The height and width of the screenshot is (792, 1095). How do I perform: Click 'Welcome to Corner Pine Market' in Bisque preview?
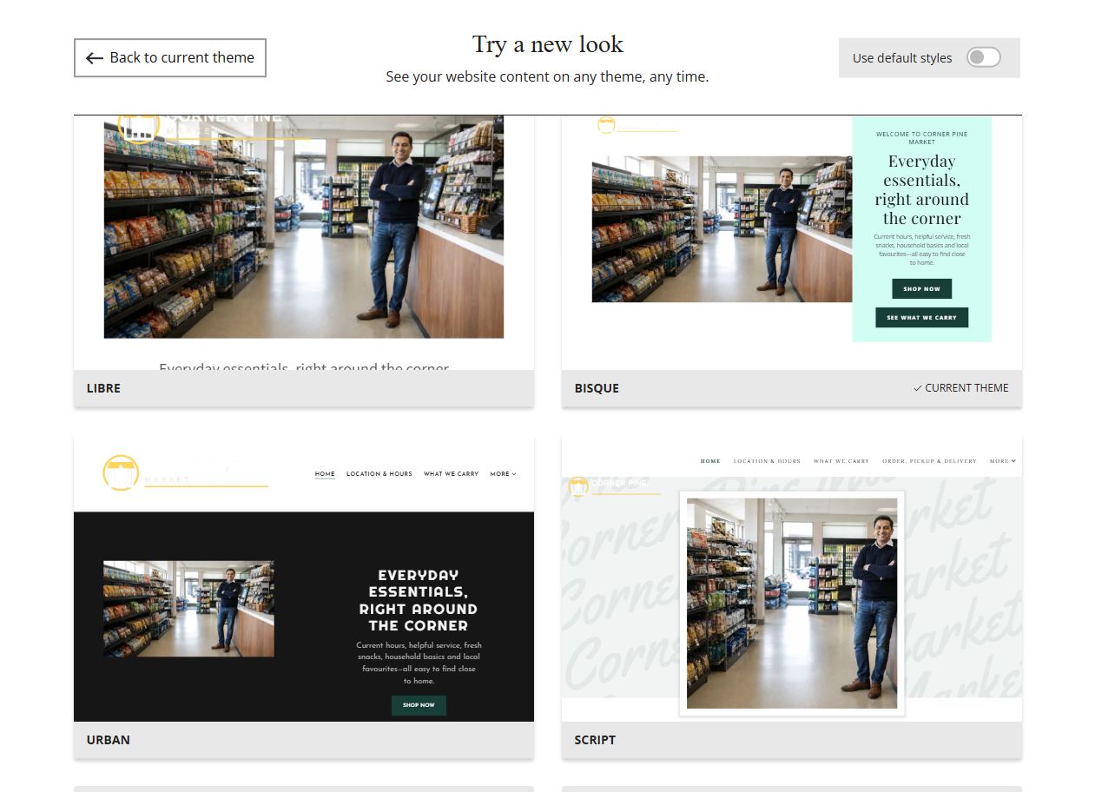(x=921, y=138)
